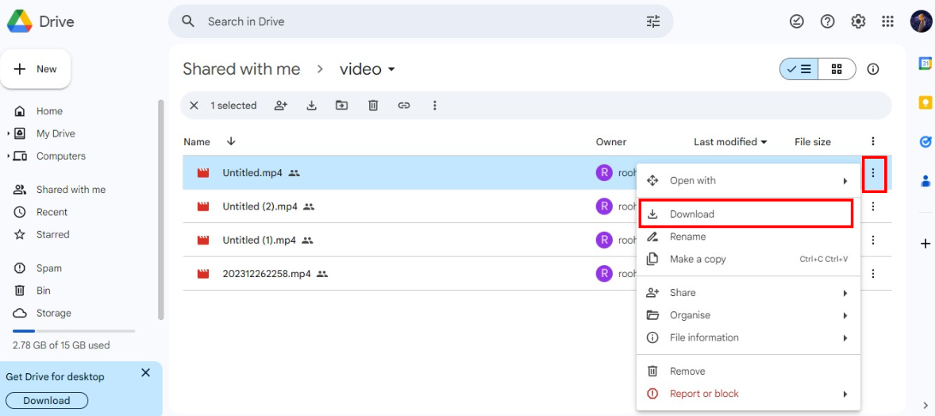
Task: Click the storage usage progress bar
Action: click(x=74, y=330)
